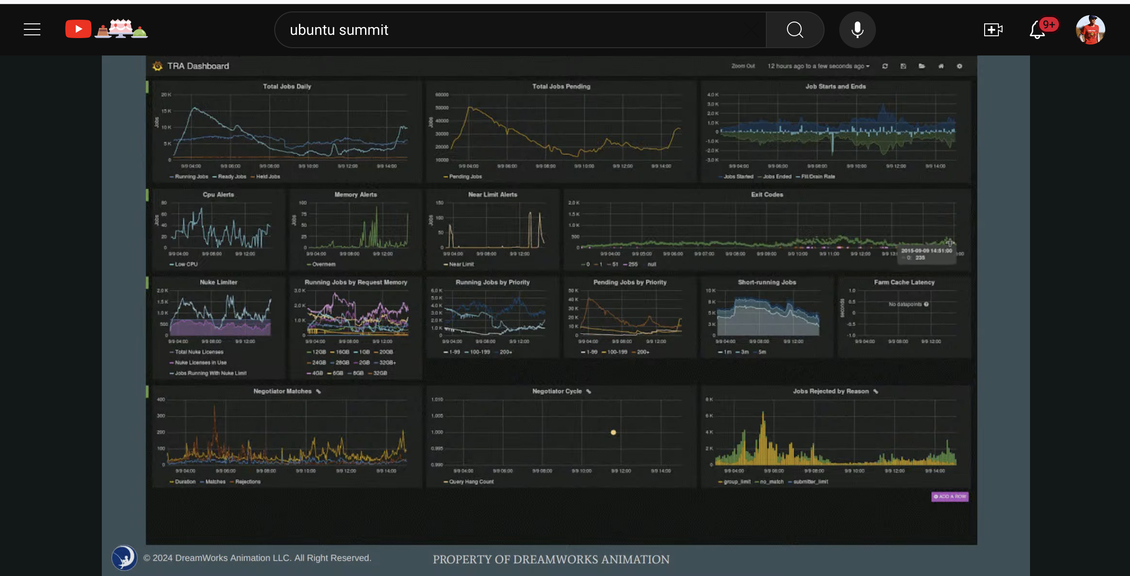Click the DreamWorks logo in the footer
Screen dimensions: 1130x576
(x=124, y=558)
